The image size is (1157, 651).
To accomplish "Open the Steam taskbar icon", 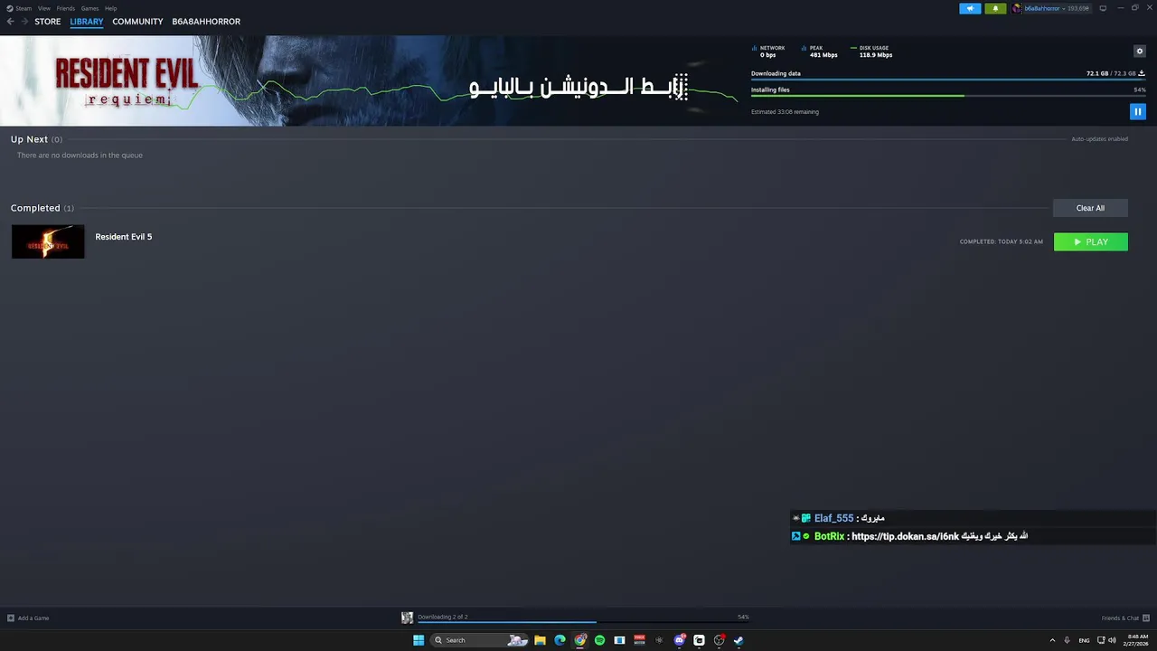I will 738,640.
